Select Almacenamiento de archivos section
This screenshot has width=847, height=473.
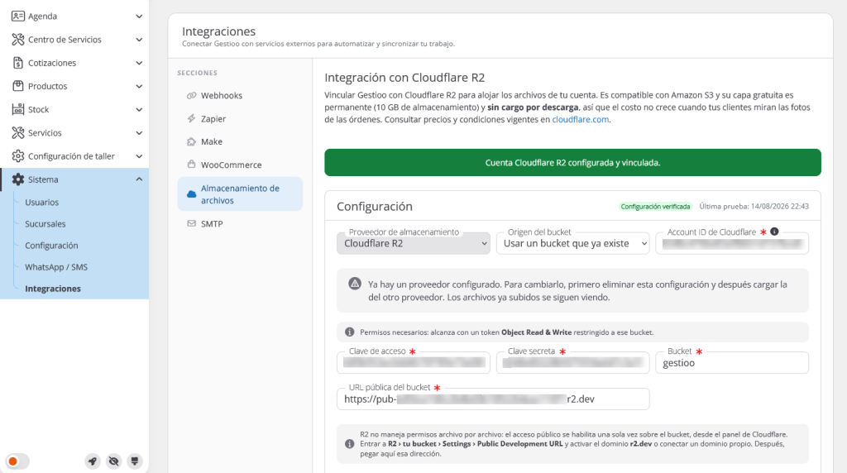pyautogui.click(x=240, y=193)
